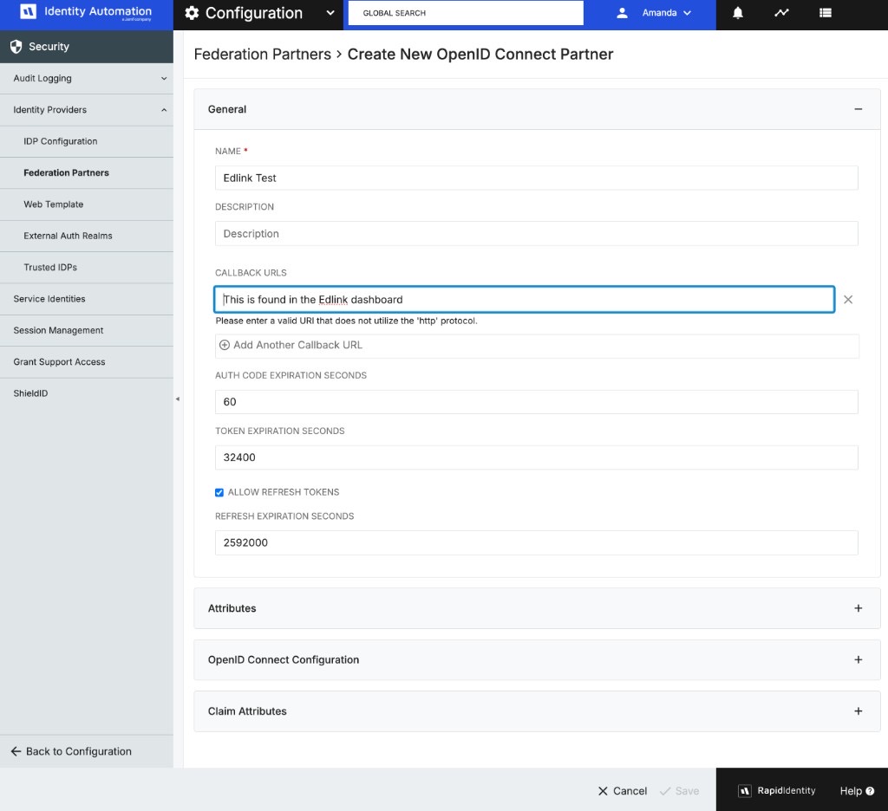Open External Auth Realms
This screenshot has height=811, width=888.
[87, 236]
